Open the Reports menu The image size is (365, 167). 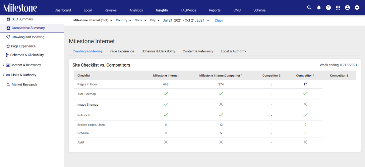tap(214, 10)
